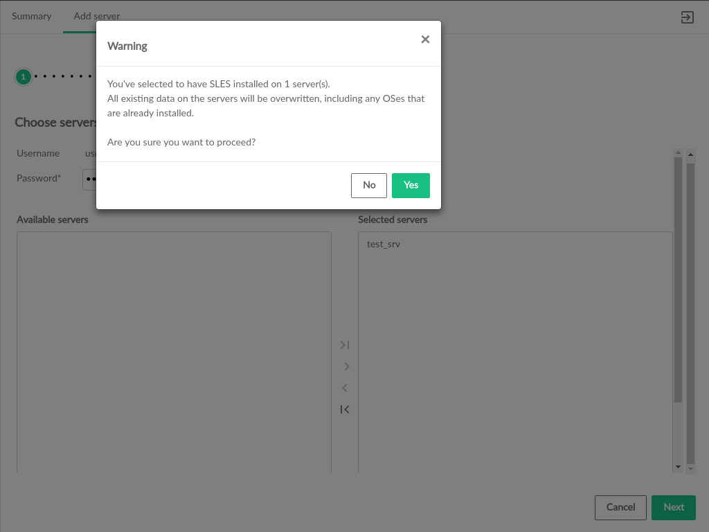This screenshot has width=709, height=532.
Task: Close the Warning dialog with X
Action: tap(425, 39)
